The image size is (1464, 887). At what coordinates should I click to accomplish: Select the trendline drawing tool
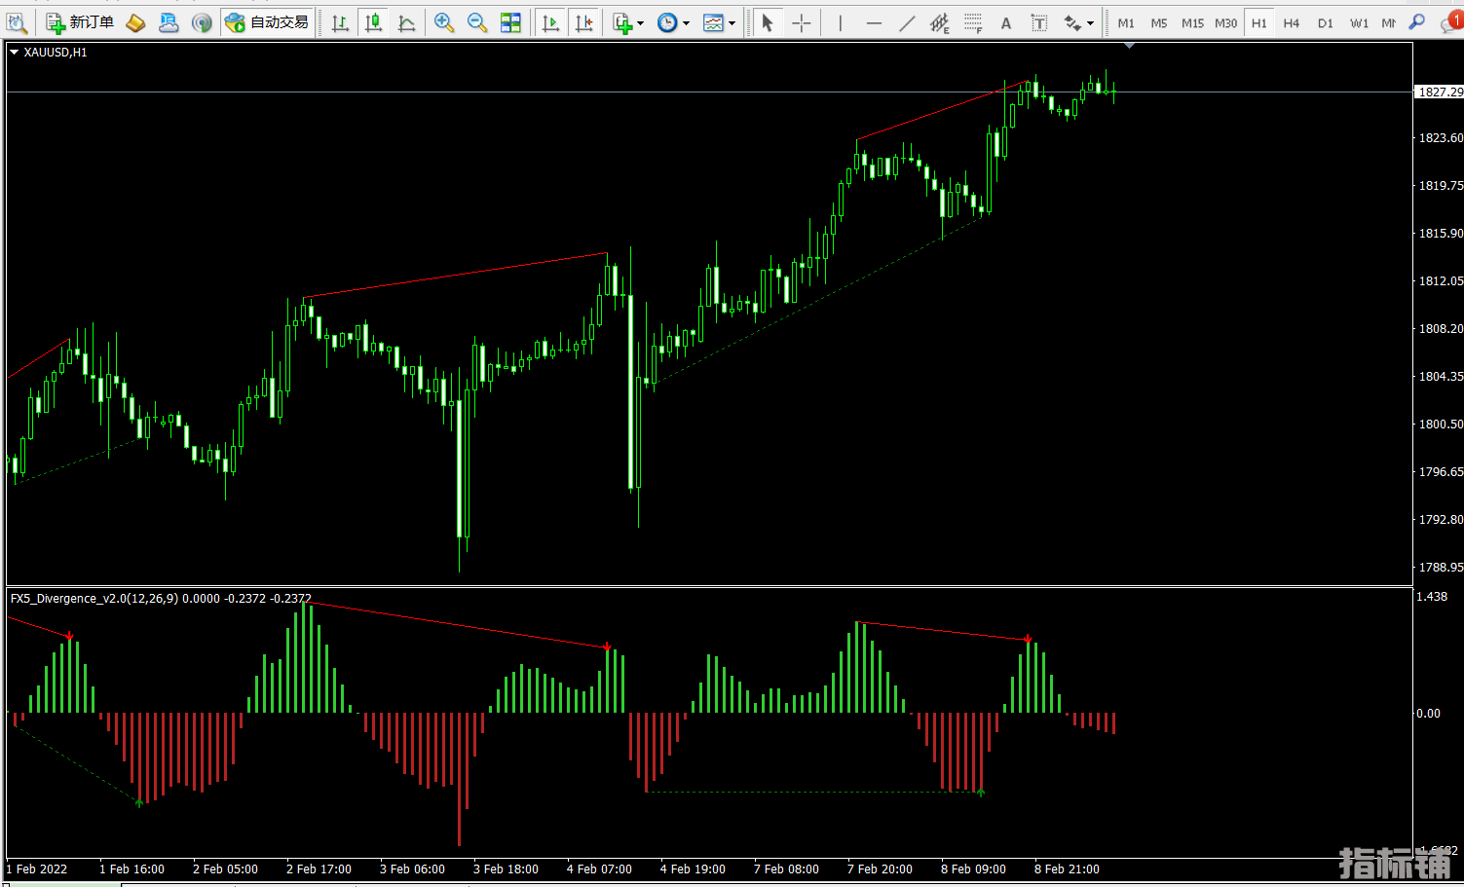tap(907, 23)
